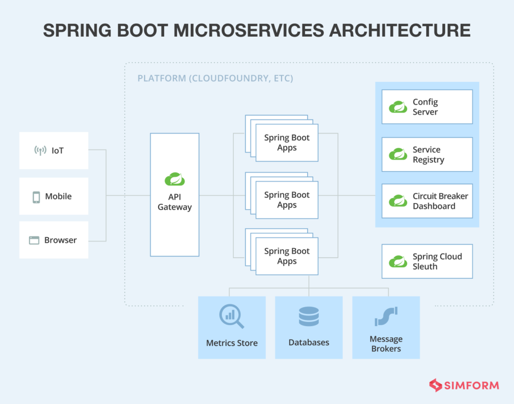Click the Spring leaf icon in API Gateway
This screenshot has width=514, height=404.
click(174, 178)
